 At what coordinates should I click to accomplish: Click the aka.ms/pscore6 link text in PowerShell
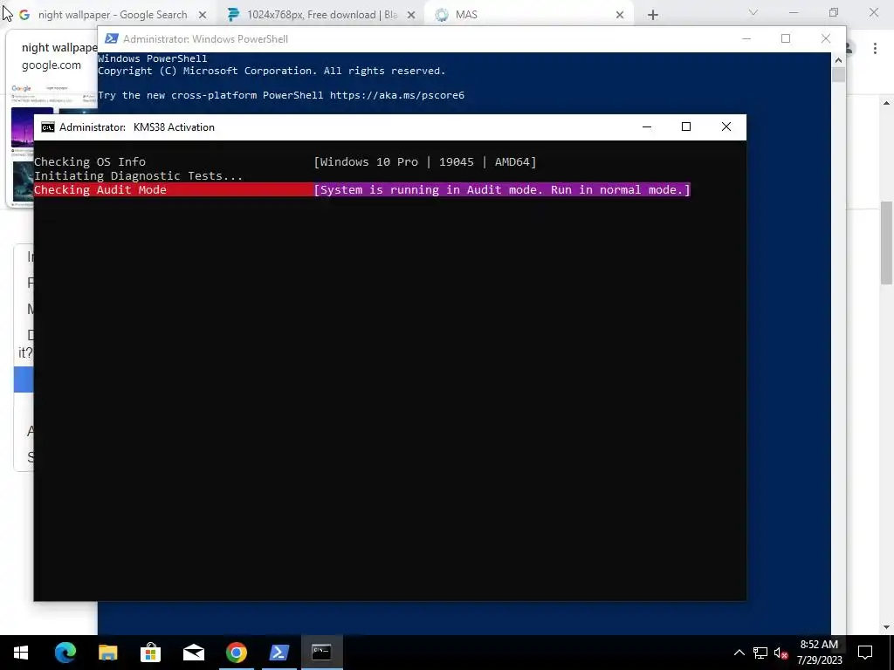tap(397, 95)
